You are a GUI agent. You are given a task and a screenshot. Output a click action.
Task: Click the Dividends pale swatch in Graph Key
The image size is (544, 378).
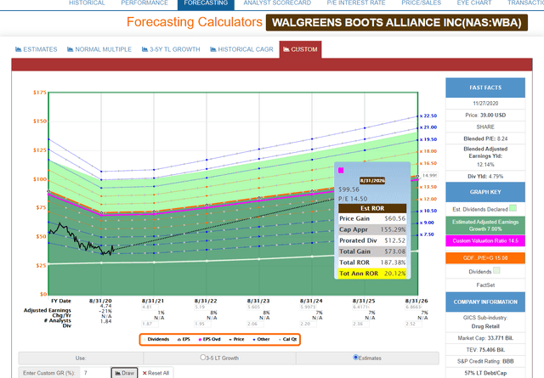pos(496,270)
